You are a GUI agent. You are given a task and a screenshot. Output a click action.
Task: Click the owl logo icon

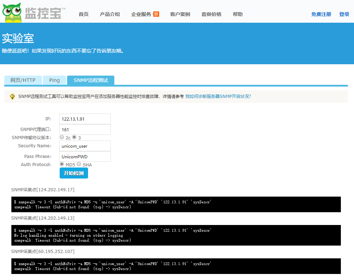(x=12, y=13)
